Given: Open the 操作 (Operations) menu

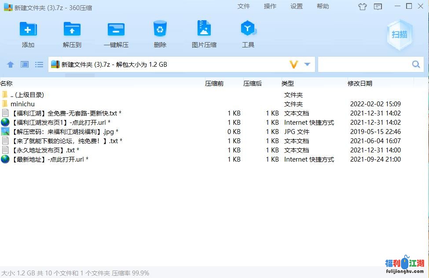Looking at the screenshot, I should [x=270, y=6].
